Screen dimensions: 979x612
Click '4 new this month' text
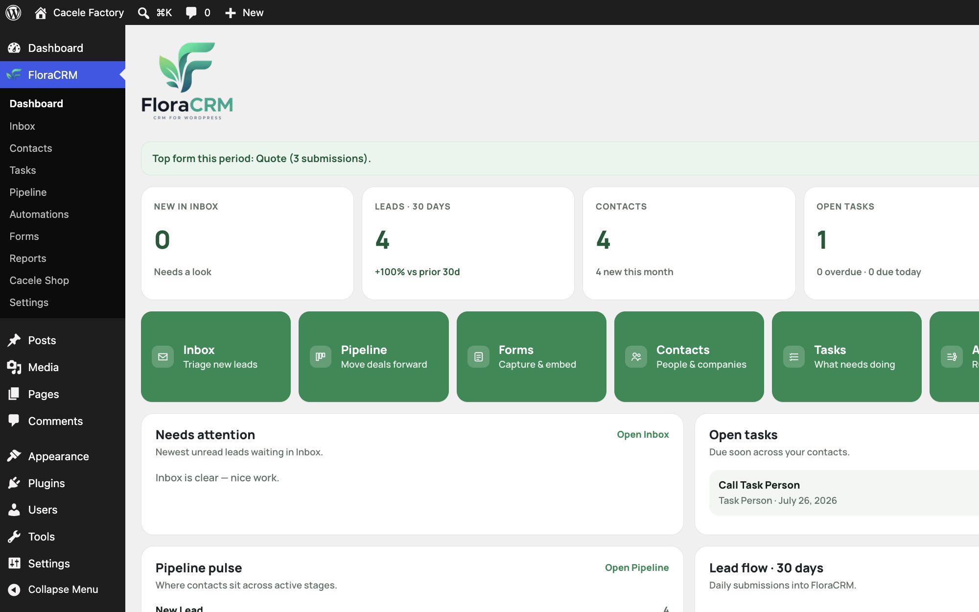click(x=634, y=272)
